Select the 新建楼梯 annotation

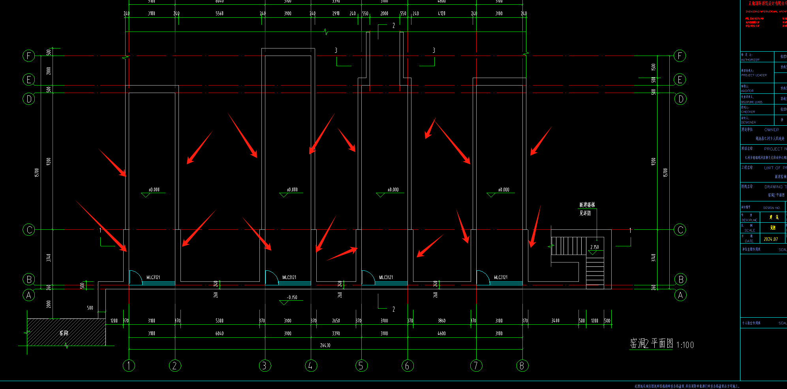coord(587,205)
